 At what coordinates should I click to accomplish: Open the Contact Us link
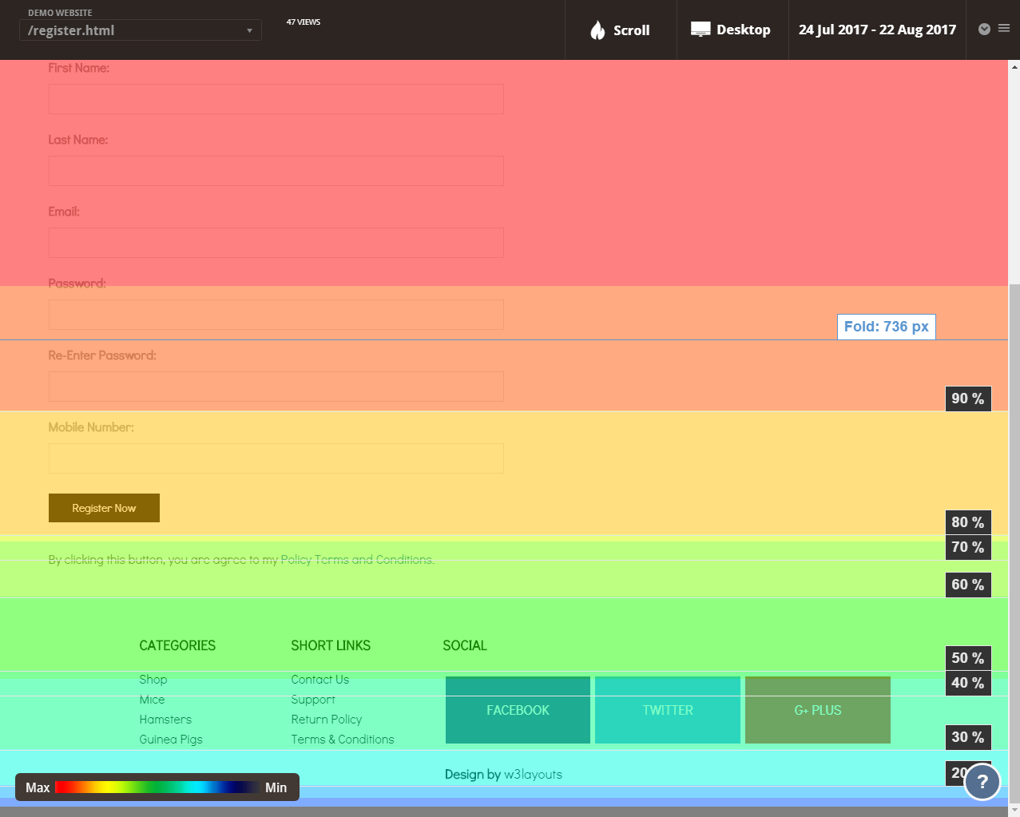coord(320,680)
